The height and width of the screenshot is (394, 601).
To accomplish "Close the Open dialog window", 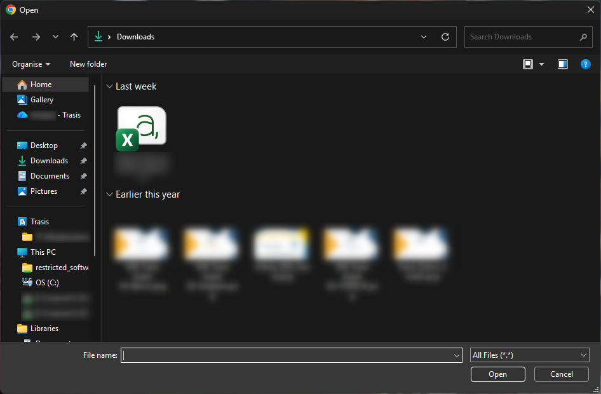I will 591,10.
